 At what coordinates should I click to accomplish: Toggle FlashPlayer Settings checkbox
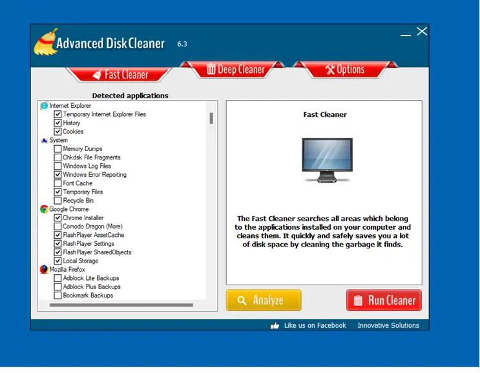[57, 244]
